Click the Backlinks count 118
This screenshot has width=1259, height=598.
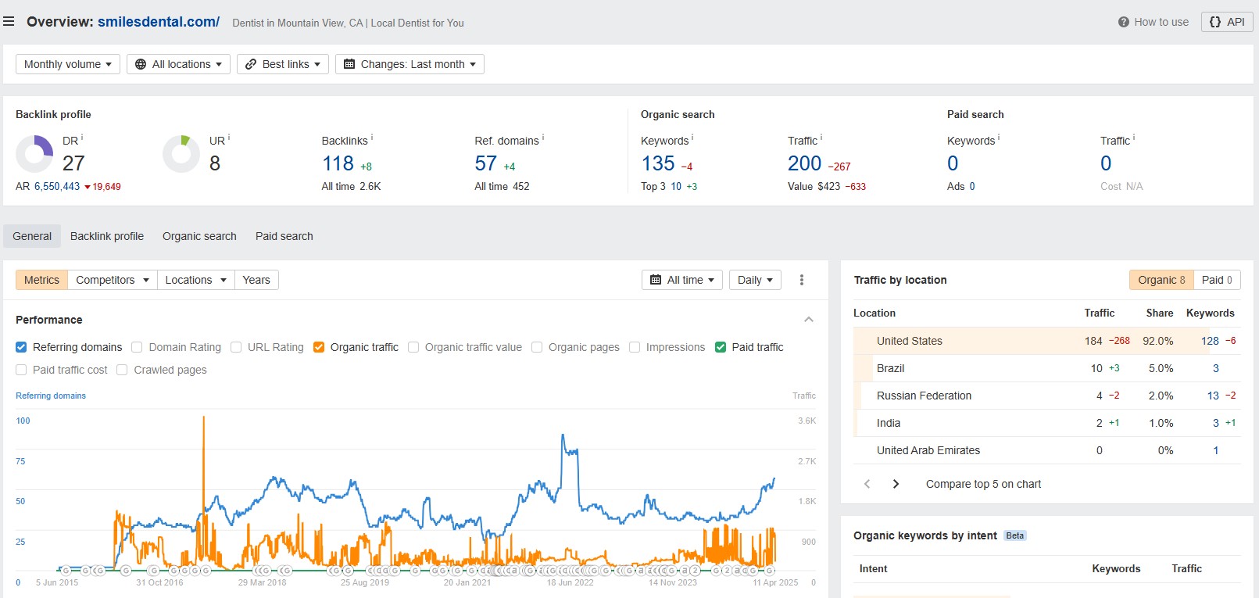pos(338,163)
